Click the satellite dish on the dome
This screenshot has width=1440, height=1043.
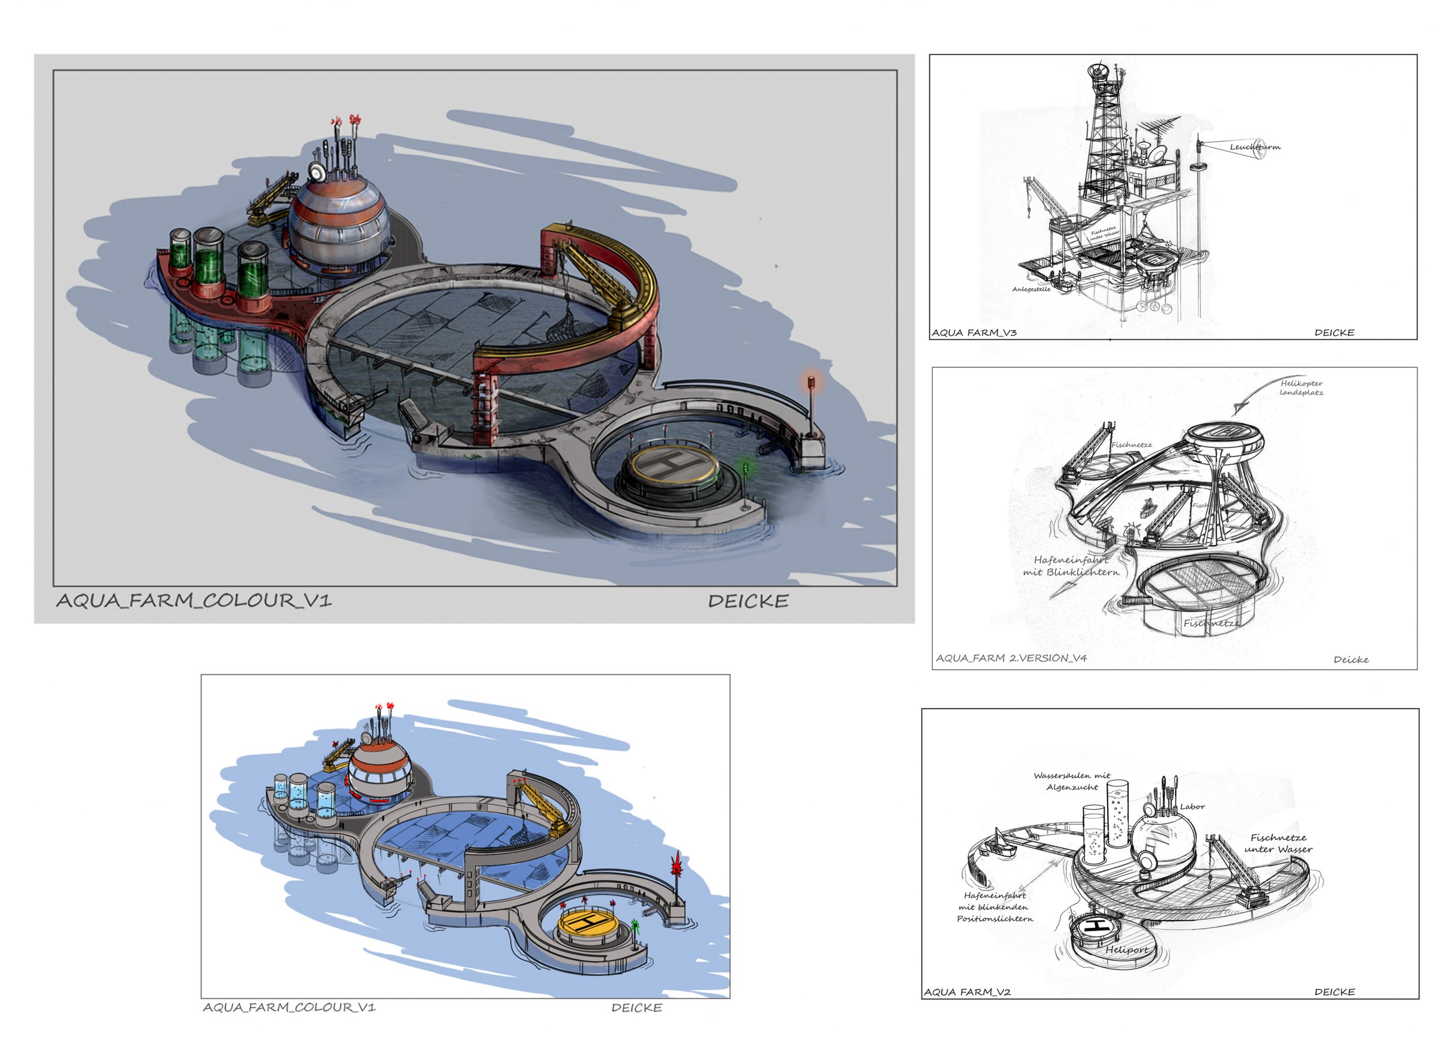click(316, 172)
